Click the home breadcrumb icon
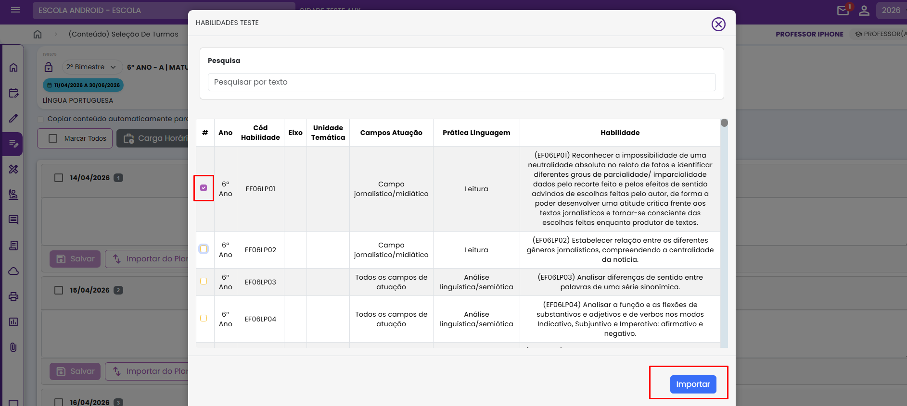Screen dimensions: 907x406 (x=38, y=34)
